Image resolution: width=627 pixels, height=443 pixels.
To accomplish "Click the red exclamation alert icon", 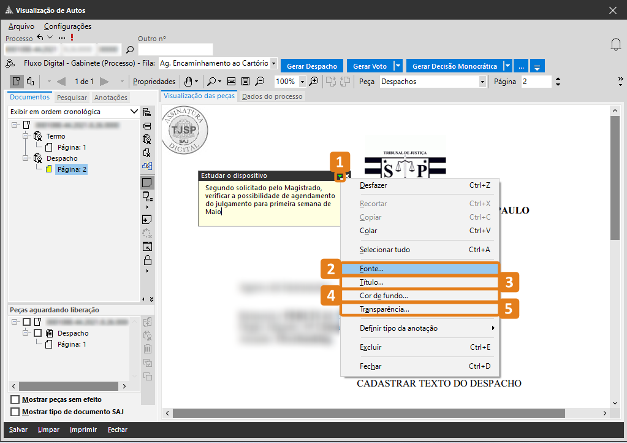I will [72, 37].
